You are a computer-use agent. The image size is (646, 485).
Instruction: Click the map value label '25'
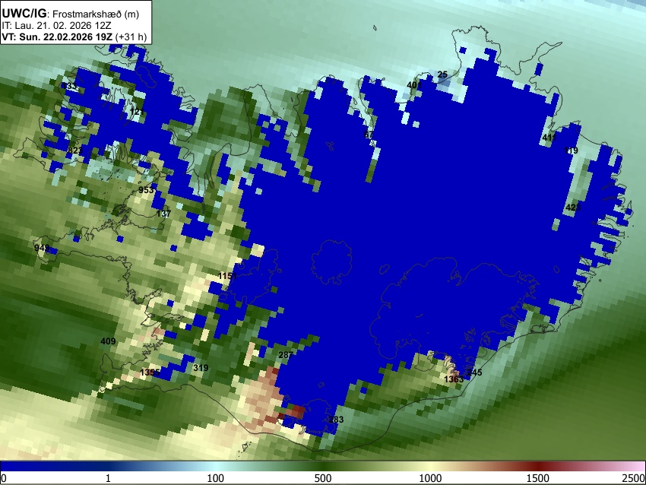point(442,74)
